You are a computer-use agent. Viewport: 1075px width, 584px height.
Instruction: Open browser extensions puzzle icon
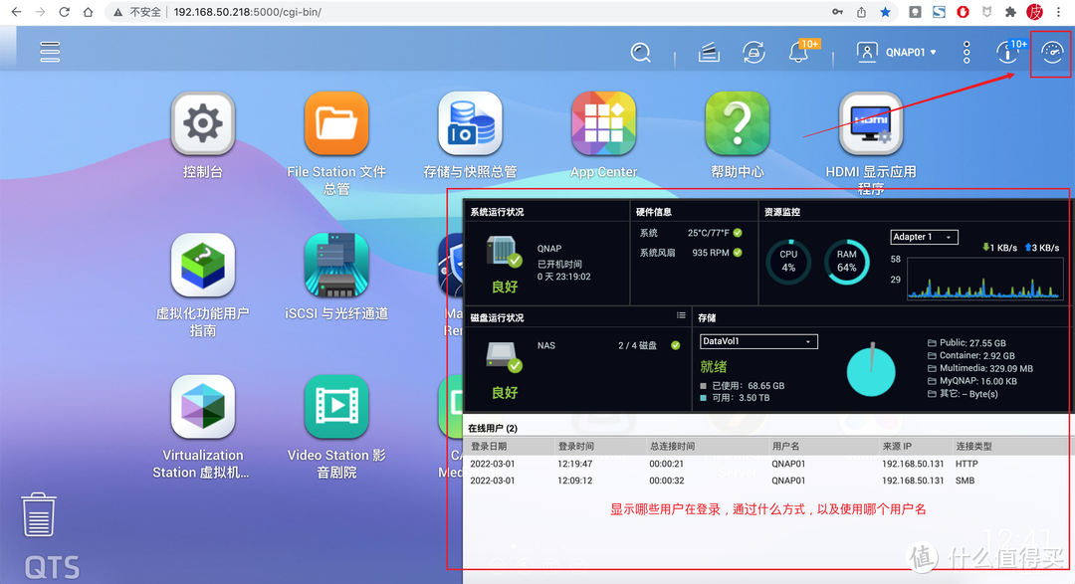pos(1010,12)
